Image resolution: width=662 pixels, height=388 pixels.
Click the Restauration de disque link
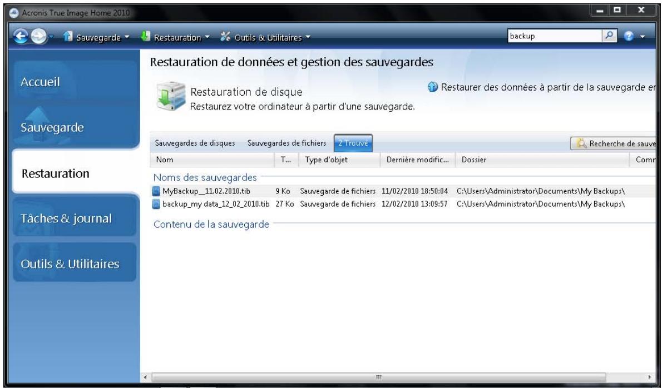[246, 92]
